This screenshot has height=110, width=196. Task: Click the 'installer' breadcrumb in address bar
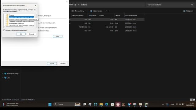click(84, 5)
